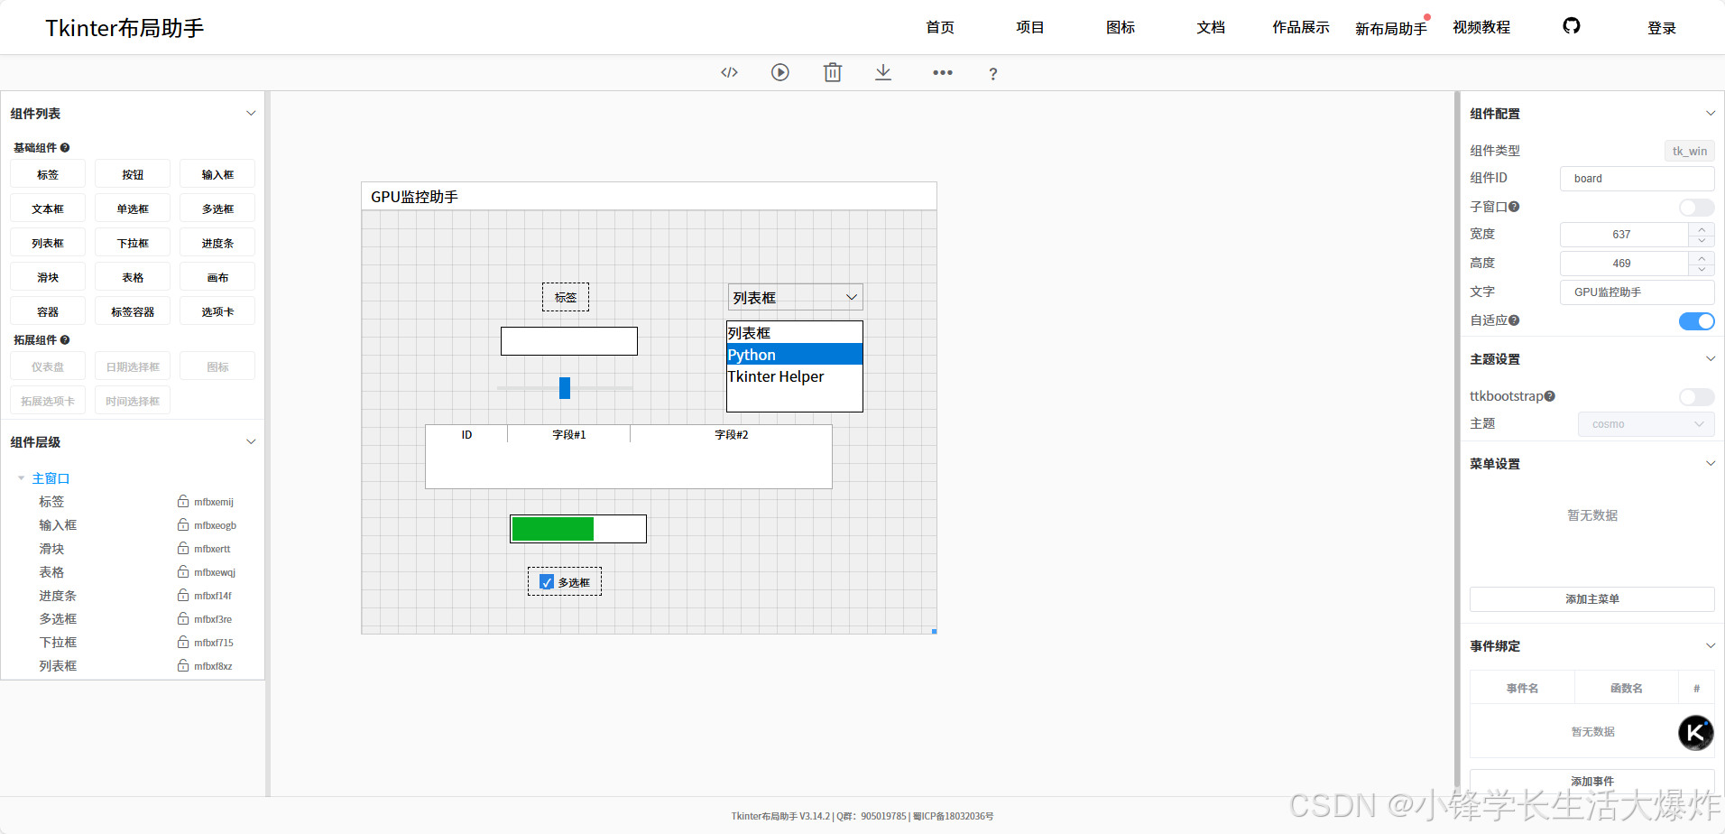Select Tkinter Helper in the listbox
The image size is (1725, 834).
coord(795,376)
